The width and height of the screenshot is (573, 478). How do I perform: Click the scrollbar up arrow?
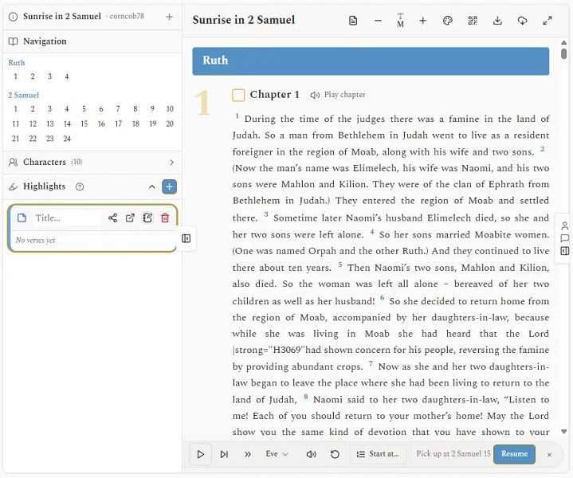click(x=564, y=42)
